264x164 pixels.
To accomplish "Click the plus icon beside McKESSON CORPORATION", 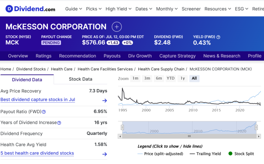I will pyautogui.click(x=117, y=27).
